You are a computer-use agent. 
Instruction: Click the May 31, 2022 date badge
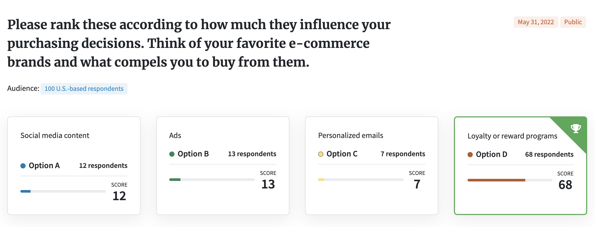(536, 22)
